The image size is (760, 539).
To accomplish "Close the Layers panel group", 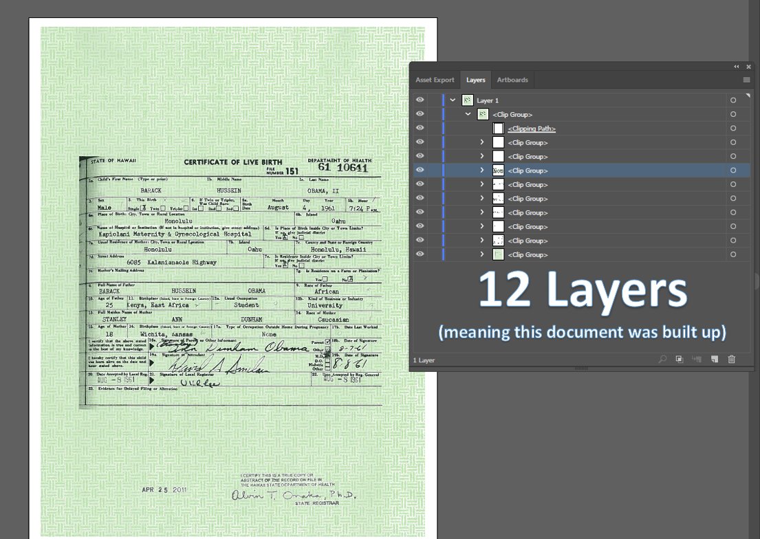I will (x=748, y=67).
